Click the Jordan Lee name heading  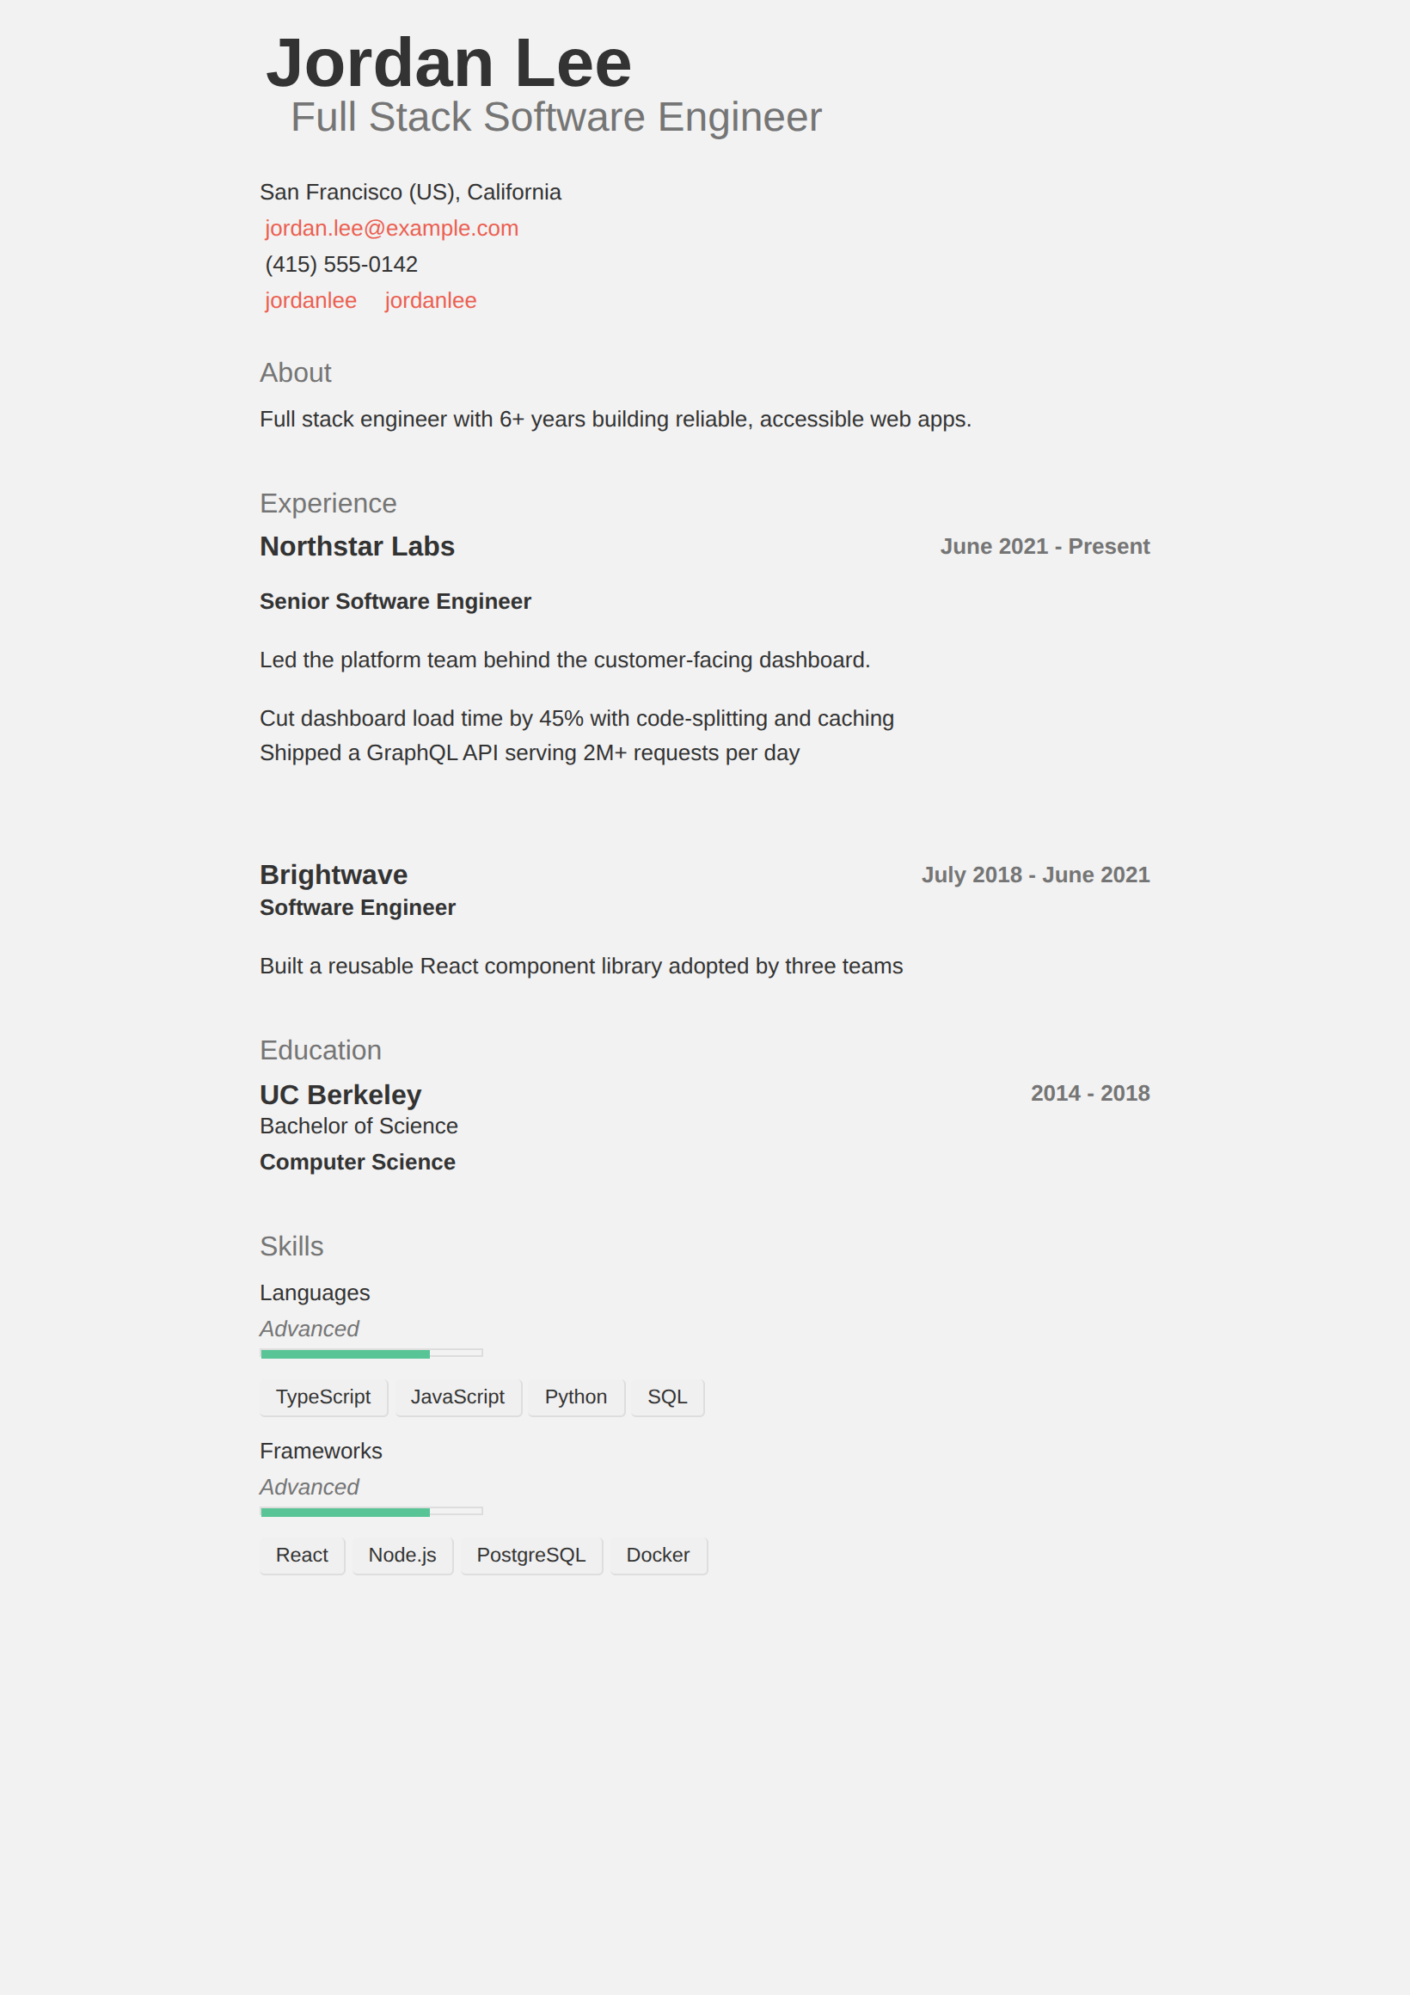[x=449, y=63]
